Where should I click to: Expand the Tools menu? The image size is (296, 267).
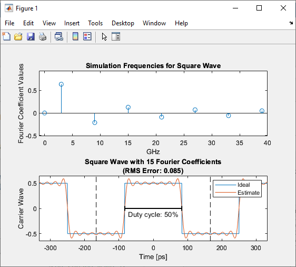[x=95, y=23]
